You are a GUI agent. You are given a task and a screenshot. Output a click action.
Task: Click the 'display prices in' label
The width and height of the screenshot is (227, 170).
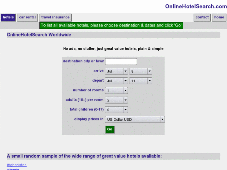click(89, 119)
